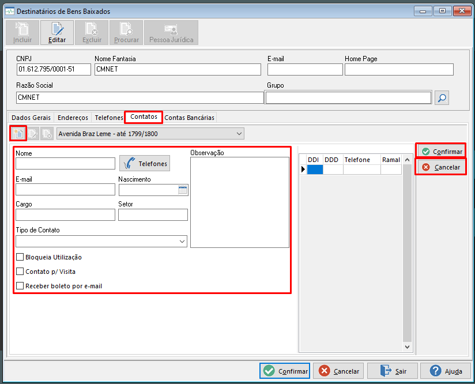Open the Tipo de Contato dropdown

click(x=182, y=242)
